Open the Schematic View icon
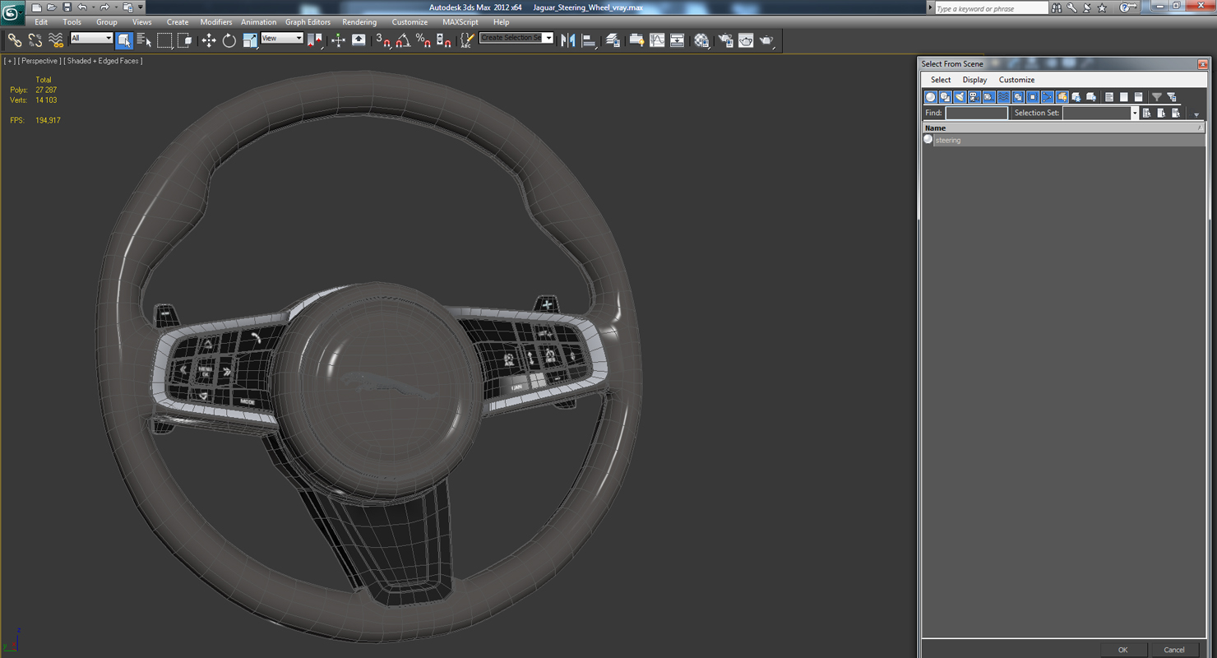The height and width of the screenshot is (658, 1217). (677, 40)
